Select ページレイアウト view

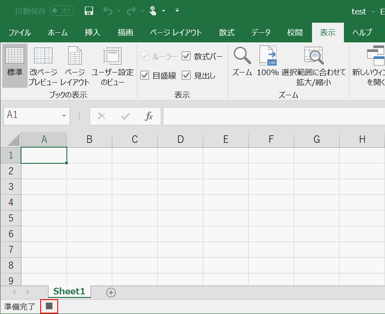pos(74,66)
